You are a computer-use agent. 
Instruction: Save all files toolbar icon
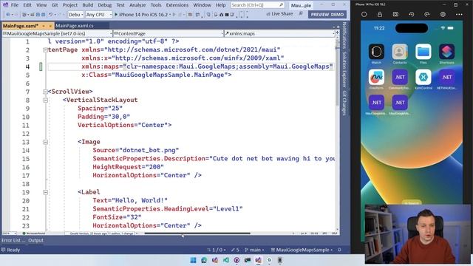point(44,14)
